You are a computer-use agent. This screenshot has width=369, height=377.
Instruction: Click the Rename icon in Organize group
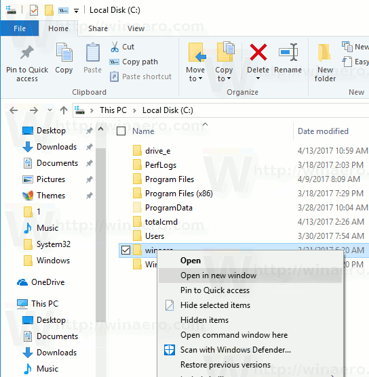(x=288, y=52)
